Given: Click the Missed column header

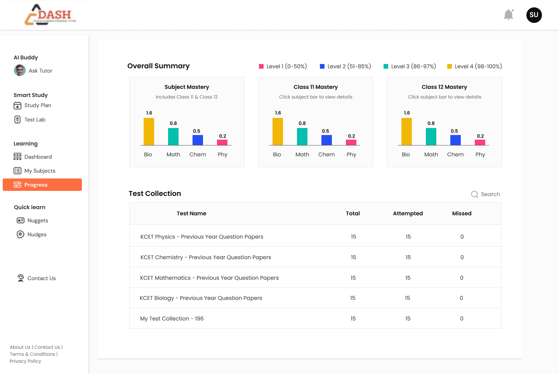Looking at the screenshot, I should [x=462, y=213].
